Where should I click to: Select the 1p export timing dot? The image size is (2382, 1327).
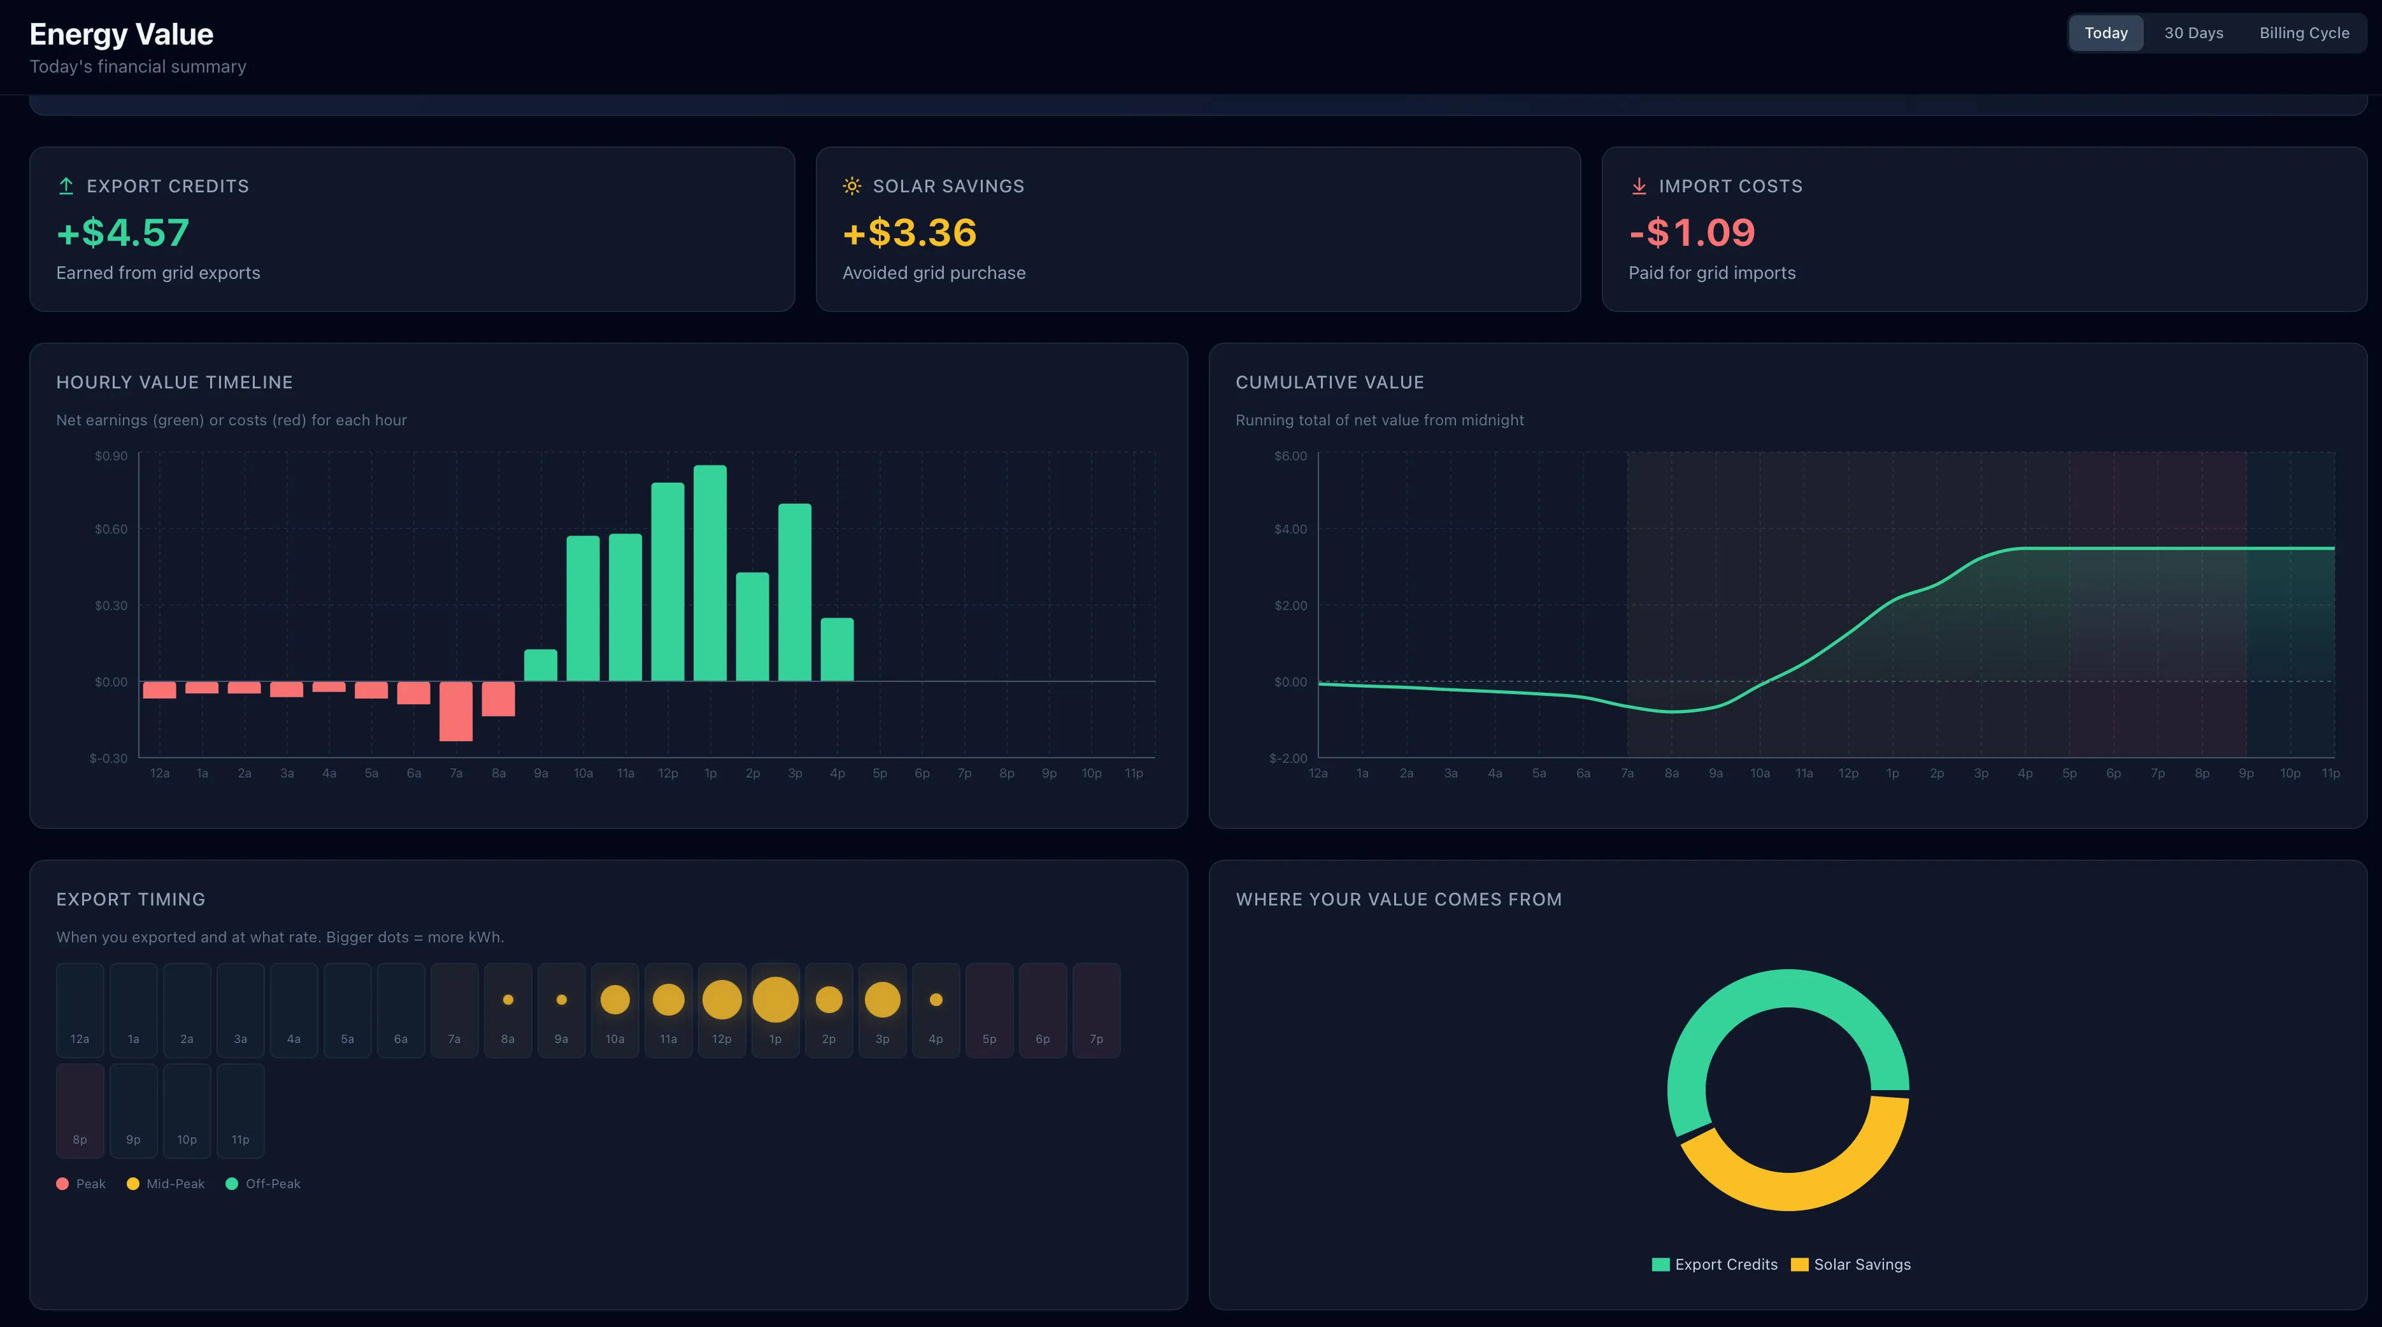click(775, 1000)
